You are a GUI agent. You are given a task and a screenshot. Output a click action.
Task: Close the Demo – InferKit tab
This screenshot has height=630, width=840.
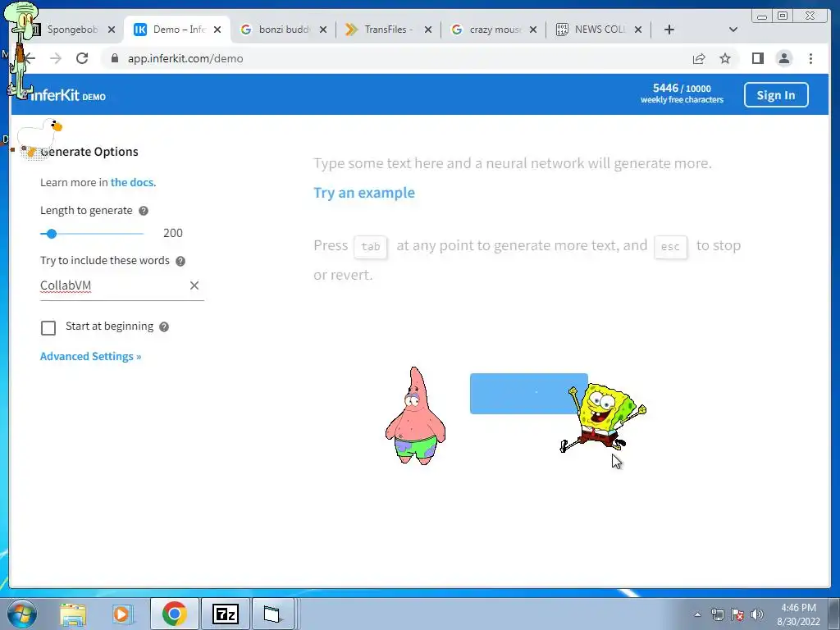pos(217,30)
